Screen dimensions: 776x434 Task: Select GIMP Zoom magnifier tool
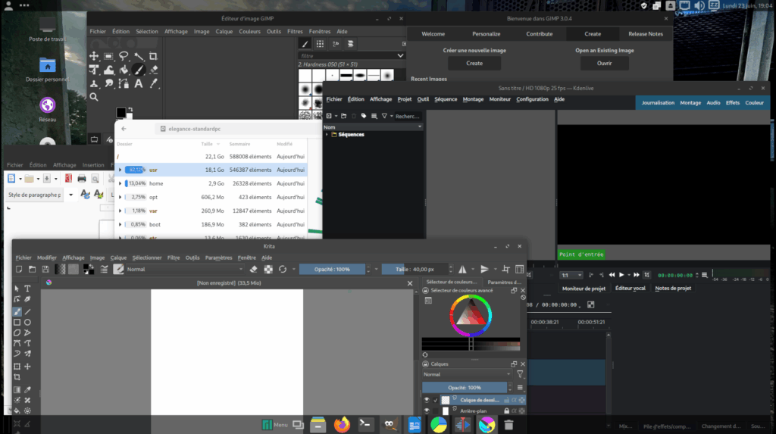[94, 97]
